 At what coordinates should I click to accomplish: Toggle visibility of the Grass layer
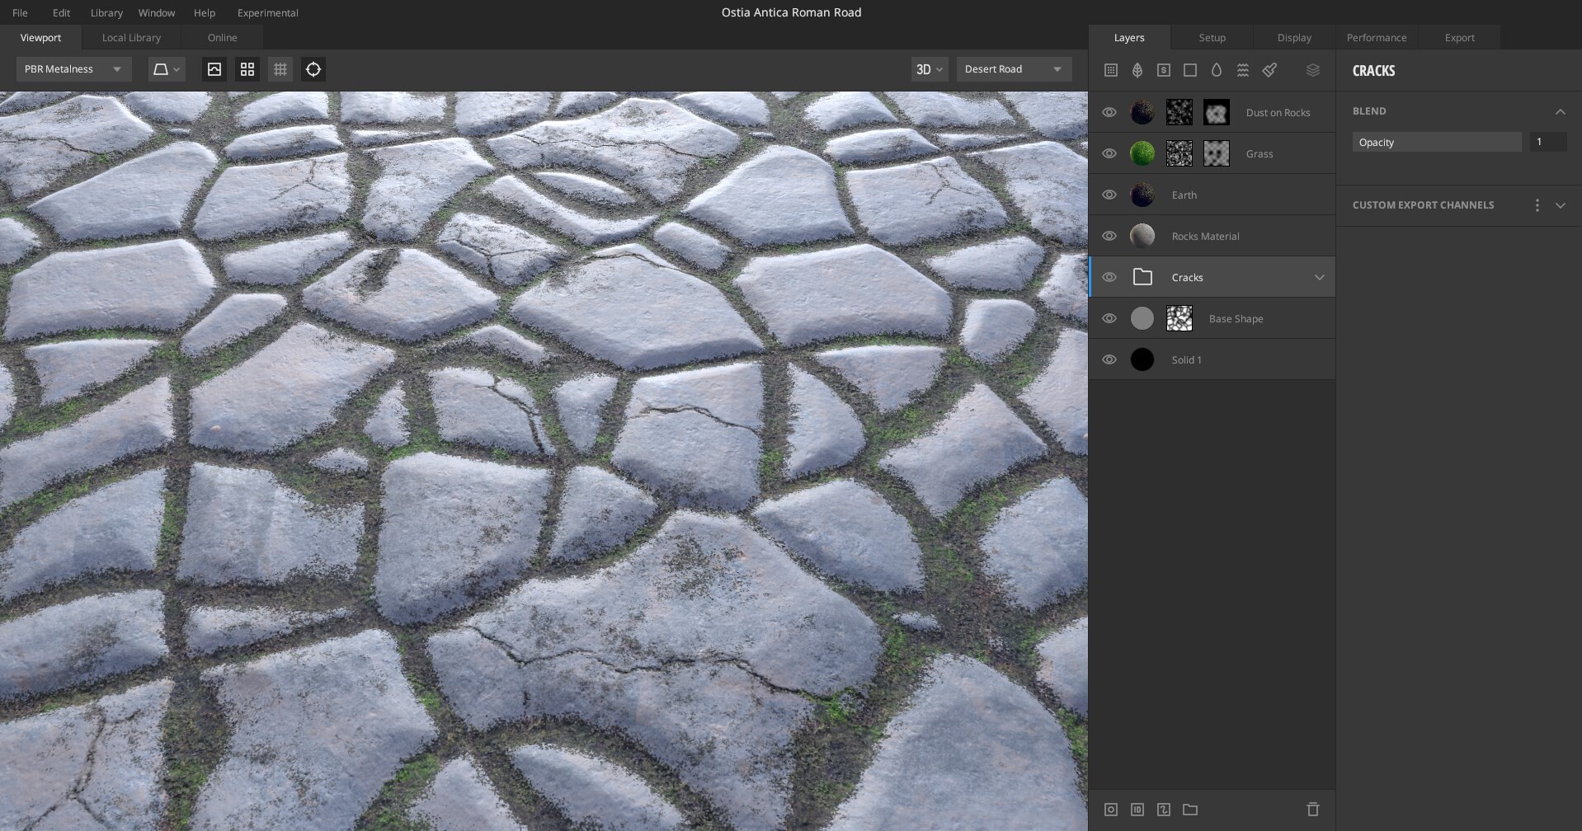(x=1109, y=153)
